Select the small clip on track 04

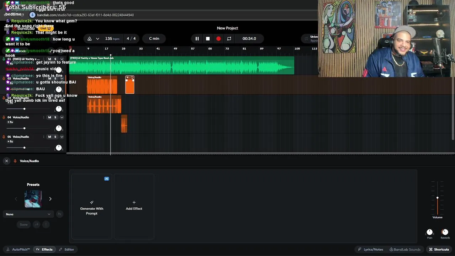124,124
